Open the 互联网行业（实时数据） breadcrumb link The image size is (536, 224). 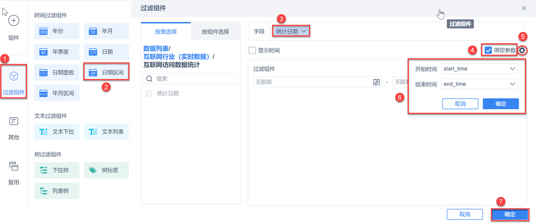(177, 57)
